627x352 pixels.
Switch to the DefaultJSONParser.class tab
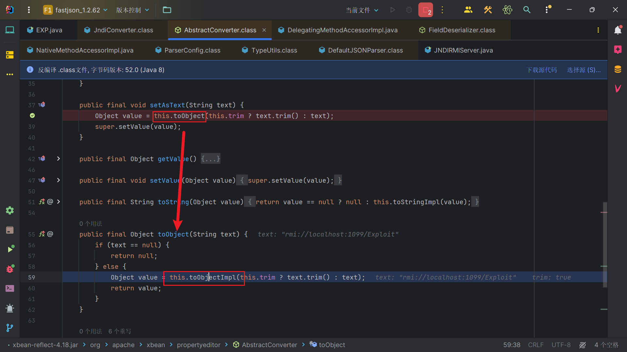click(361, 50)
